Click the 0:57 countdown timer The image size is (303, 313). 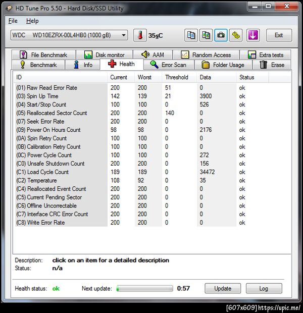point(183,288)
